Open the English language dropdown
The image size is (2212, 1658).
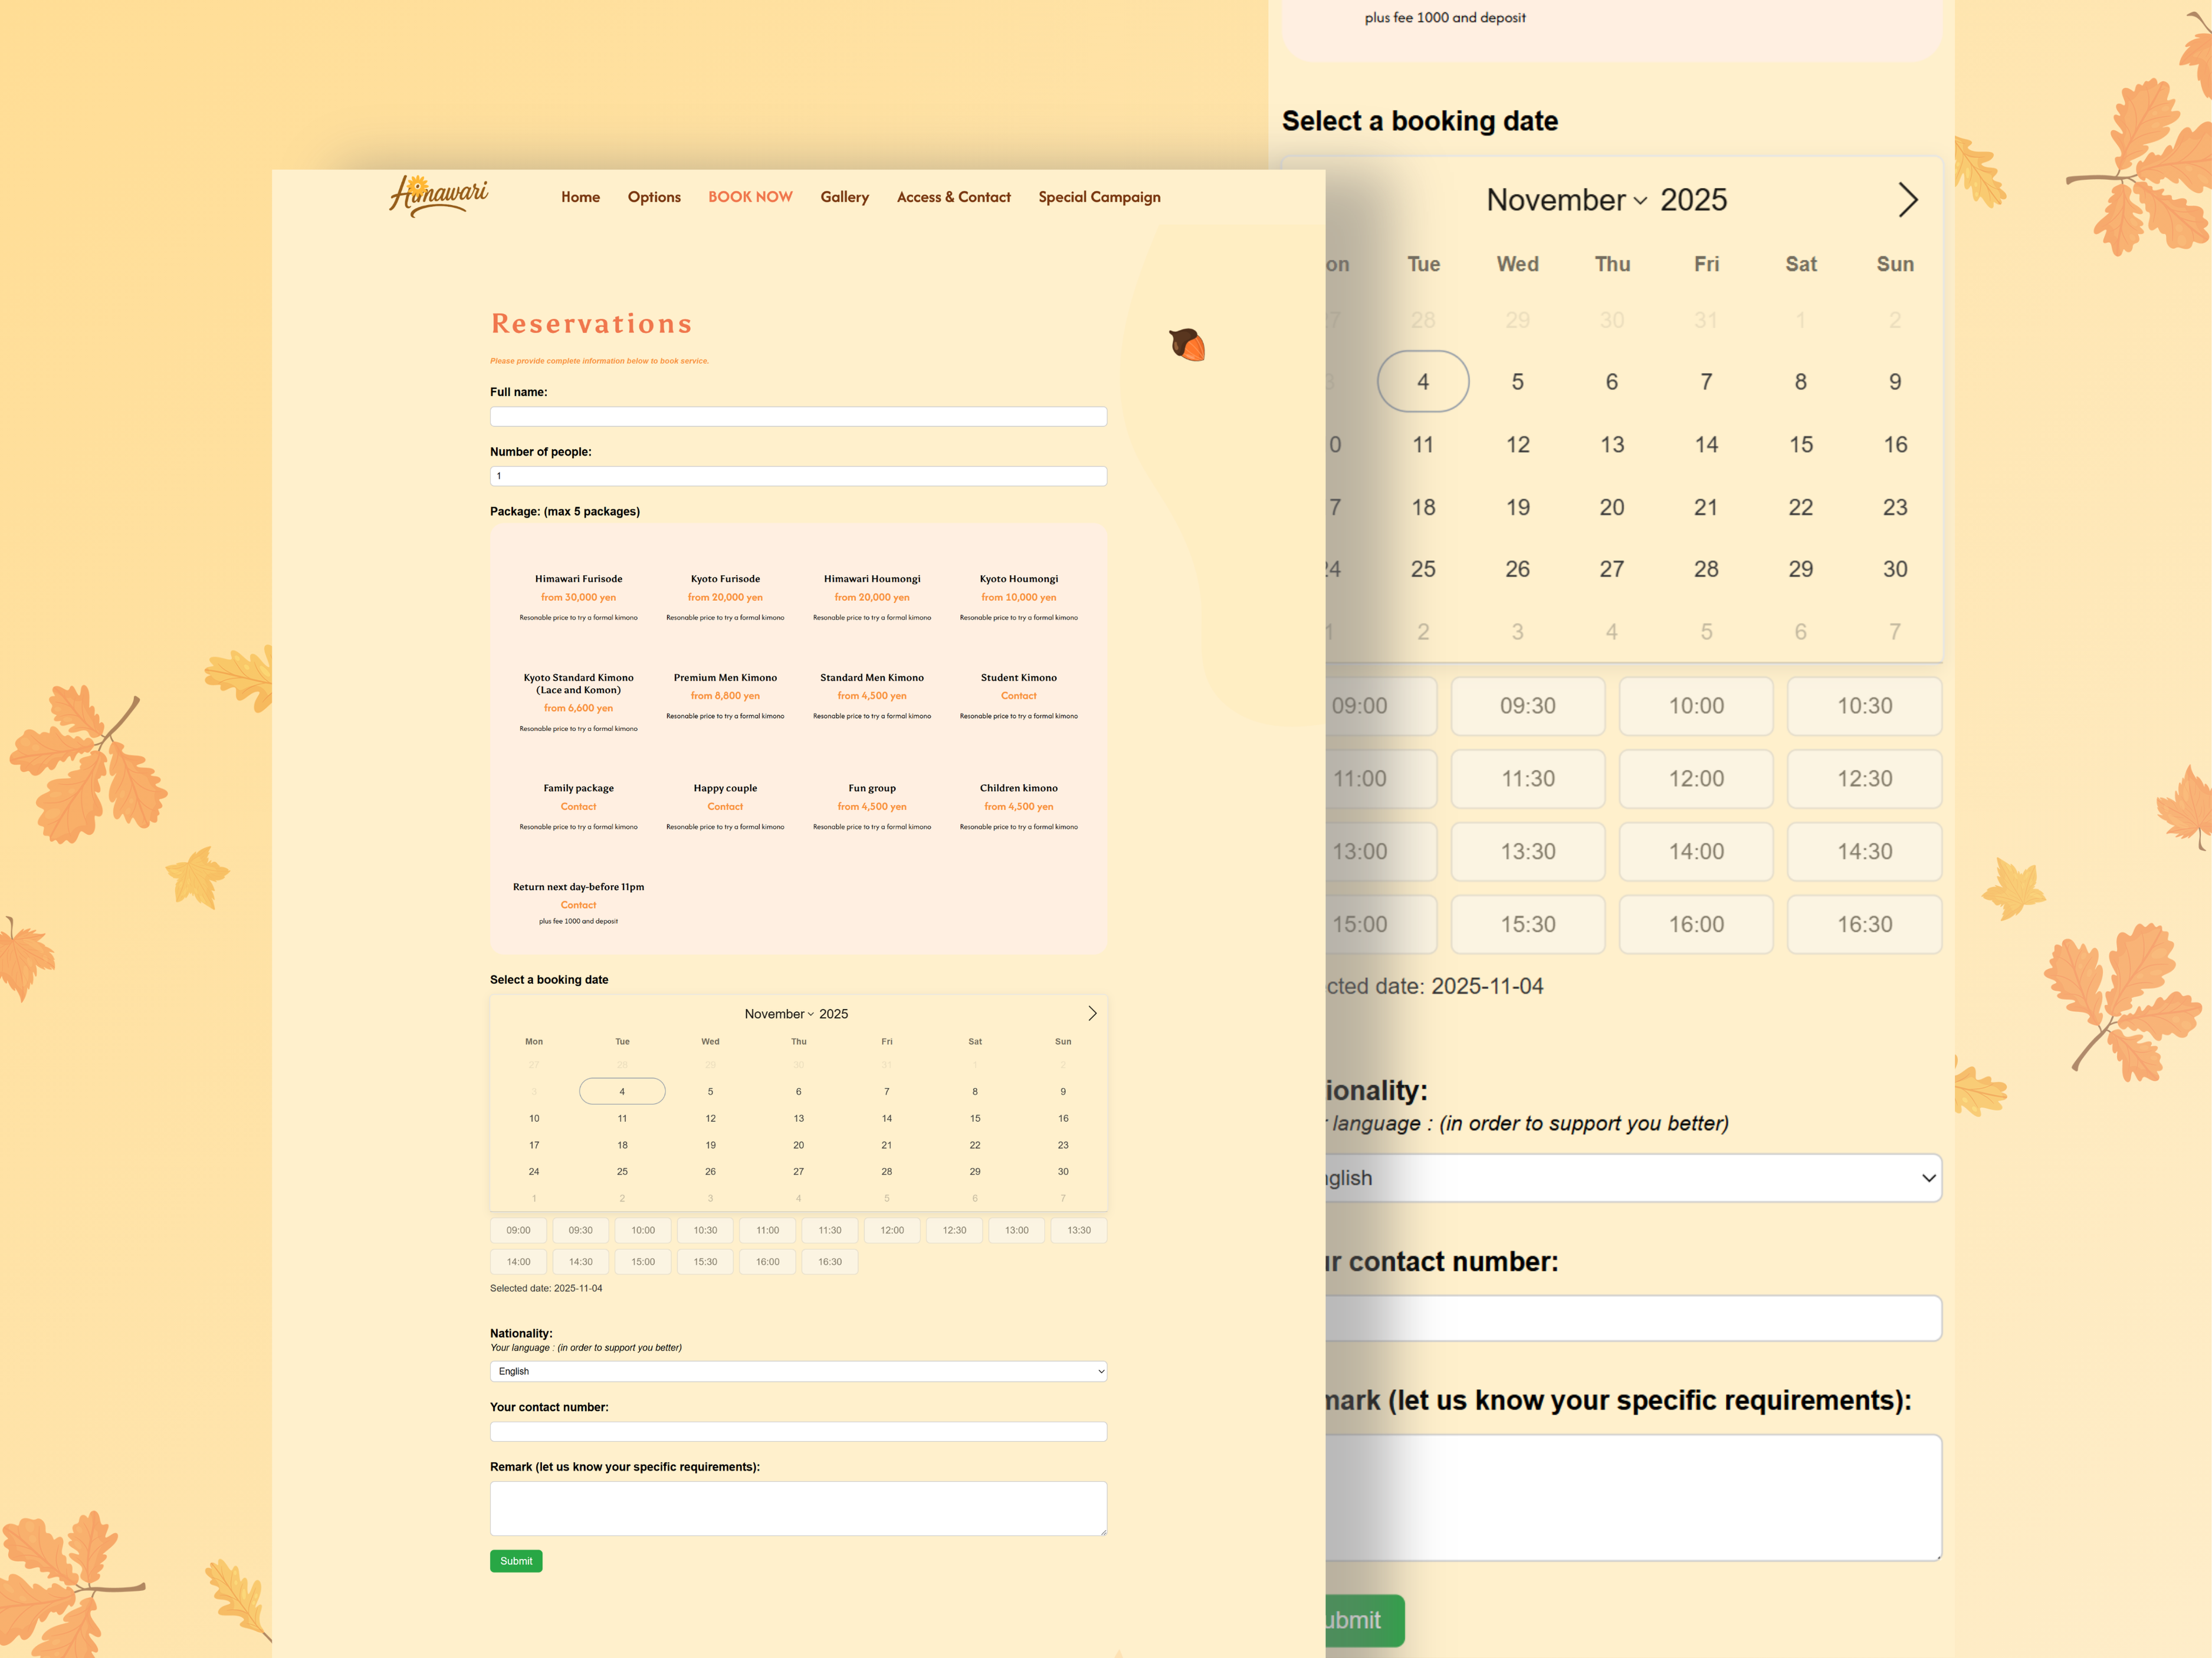coord(797,1371)
